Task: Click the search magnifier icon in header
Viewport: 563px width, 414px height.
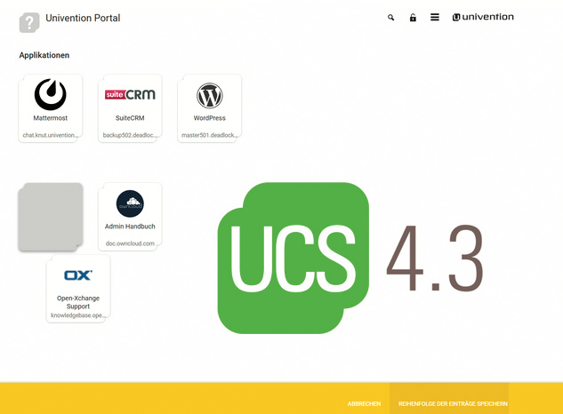Action: click(x=391, y=18)
